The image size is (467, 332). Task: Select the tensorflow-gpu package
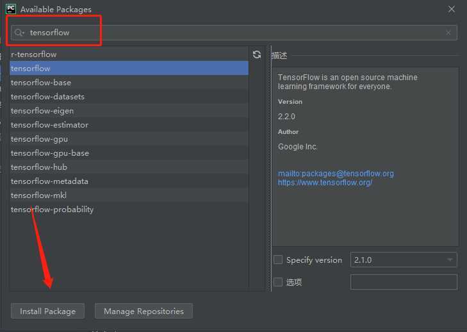pos(129,139)
